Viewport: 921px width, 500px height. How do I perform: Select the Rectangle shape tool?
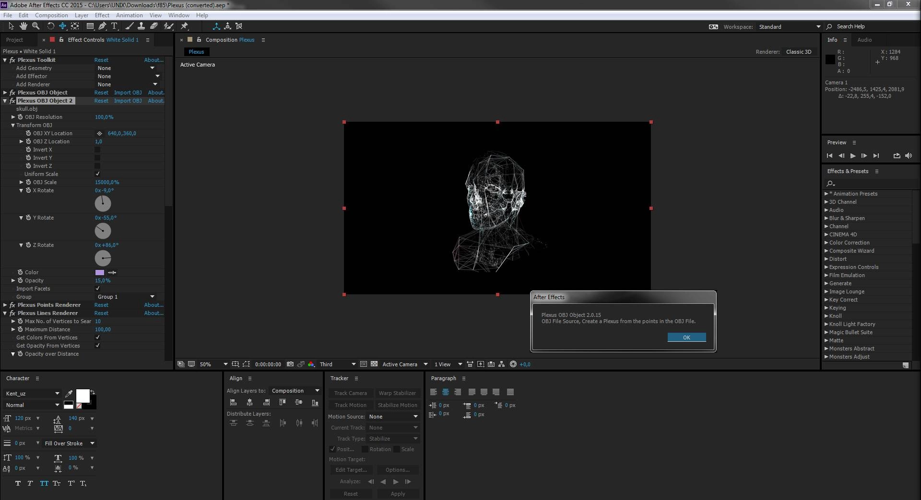pos(90,26)
